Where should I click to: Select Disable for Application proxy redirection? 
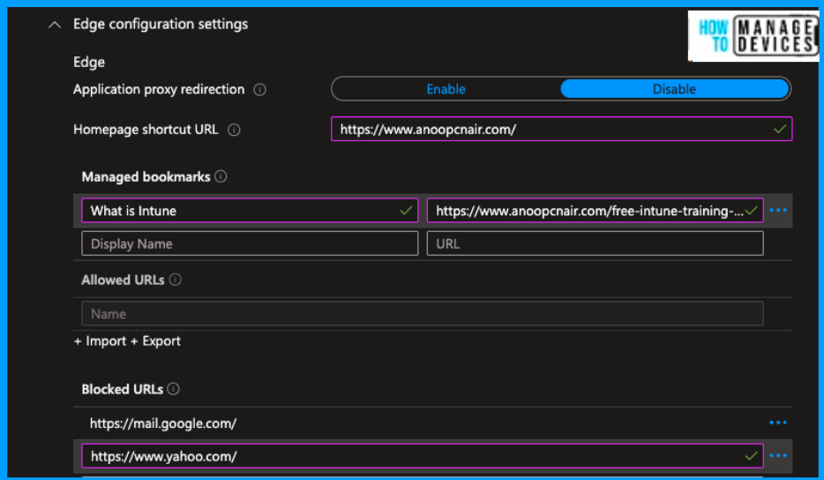coord(674,89)
